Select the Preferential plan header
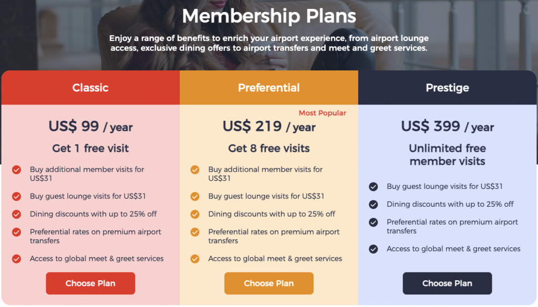Image resolution: width=538 pixels, height=307 pixels. [x=269, y=88]
